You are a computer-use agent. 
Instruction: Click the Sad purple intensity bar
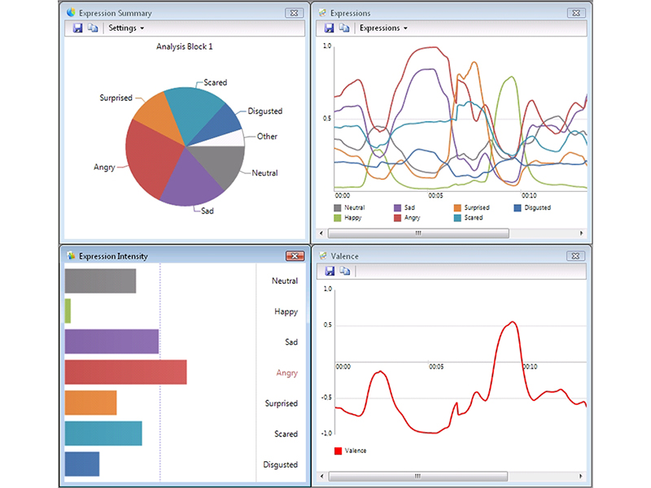(111, 342)
